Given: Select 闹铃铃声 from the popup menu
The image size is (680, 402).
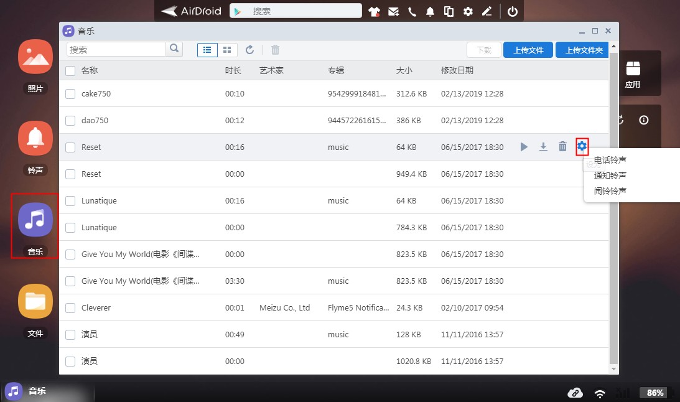Looking at the screenshot, I should (610, 191).
